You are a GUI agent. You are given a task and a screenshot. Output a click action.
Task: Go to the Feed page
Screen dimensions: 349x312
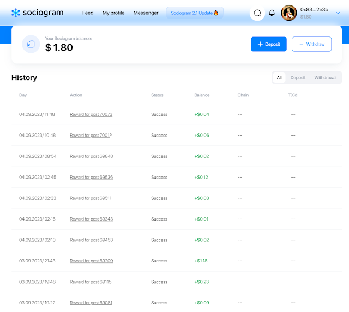pos(88,13)
